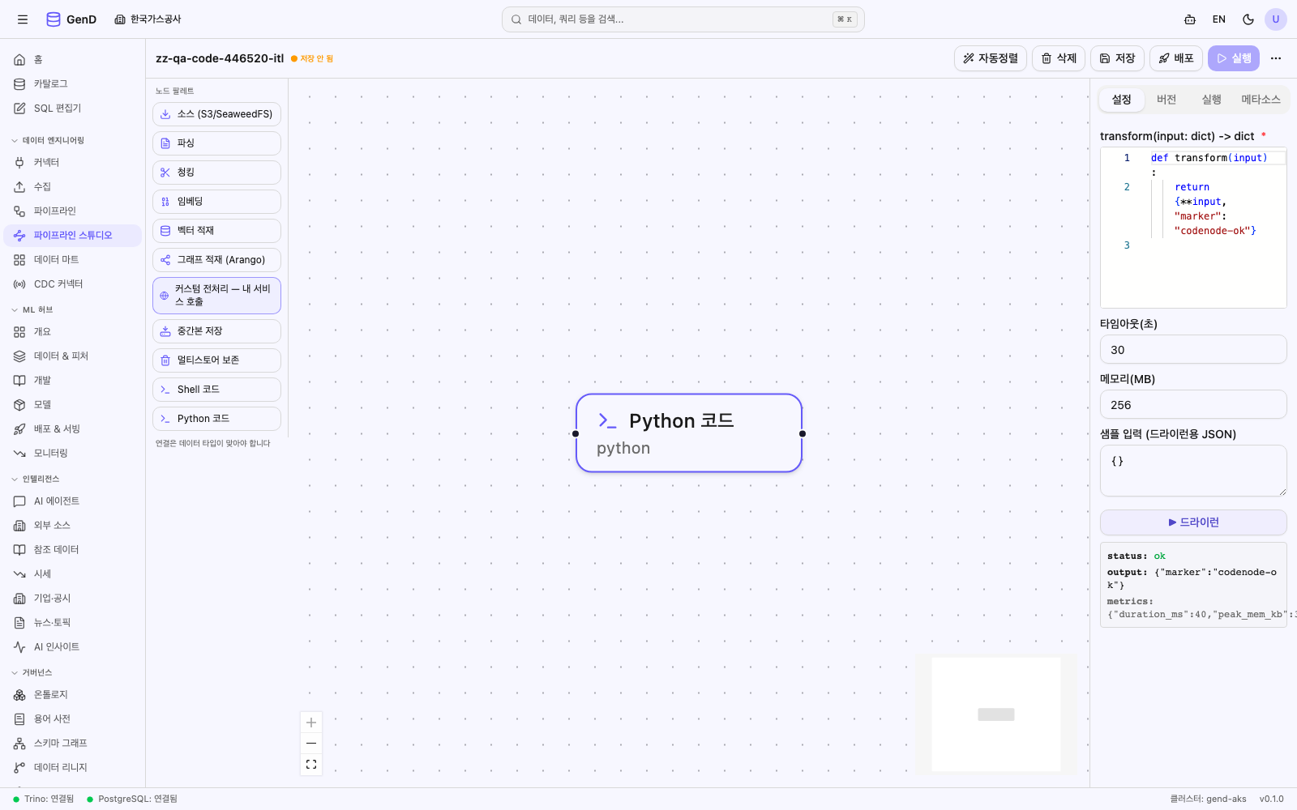Open 개발 in the sidebar

pyautogui.click(x=73, y=381)
